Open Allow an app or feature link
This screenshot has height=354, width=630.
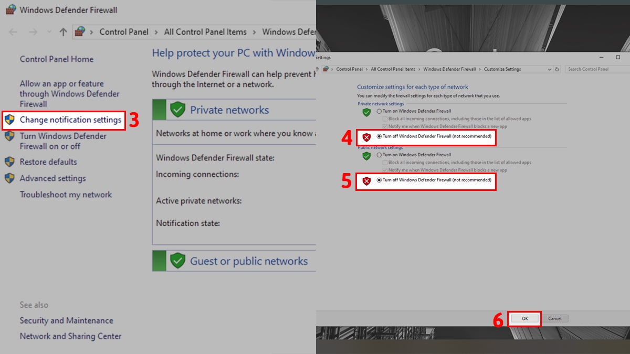70,94
